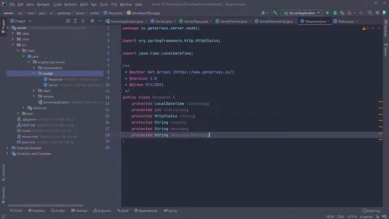Screen dimensions: 389x219
Task: Open Search Everywhere magnifier icon
Action: (x=370, y=13)
